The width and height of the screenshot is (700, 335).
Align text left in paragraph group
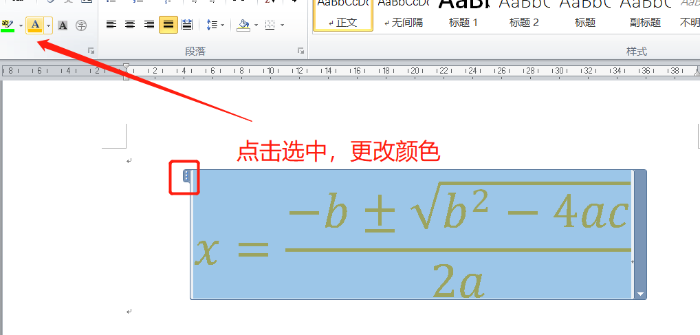click(x=111, y=25)
